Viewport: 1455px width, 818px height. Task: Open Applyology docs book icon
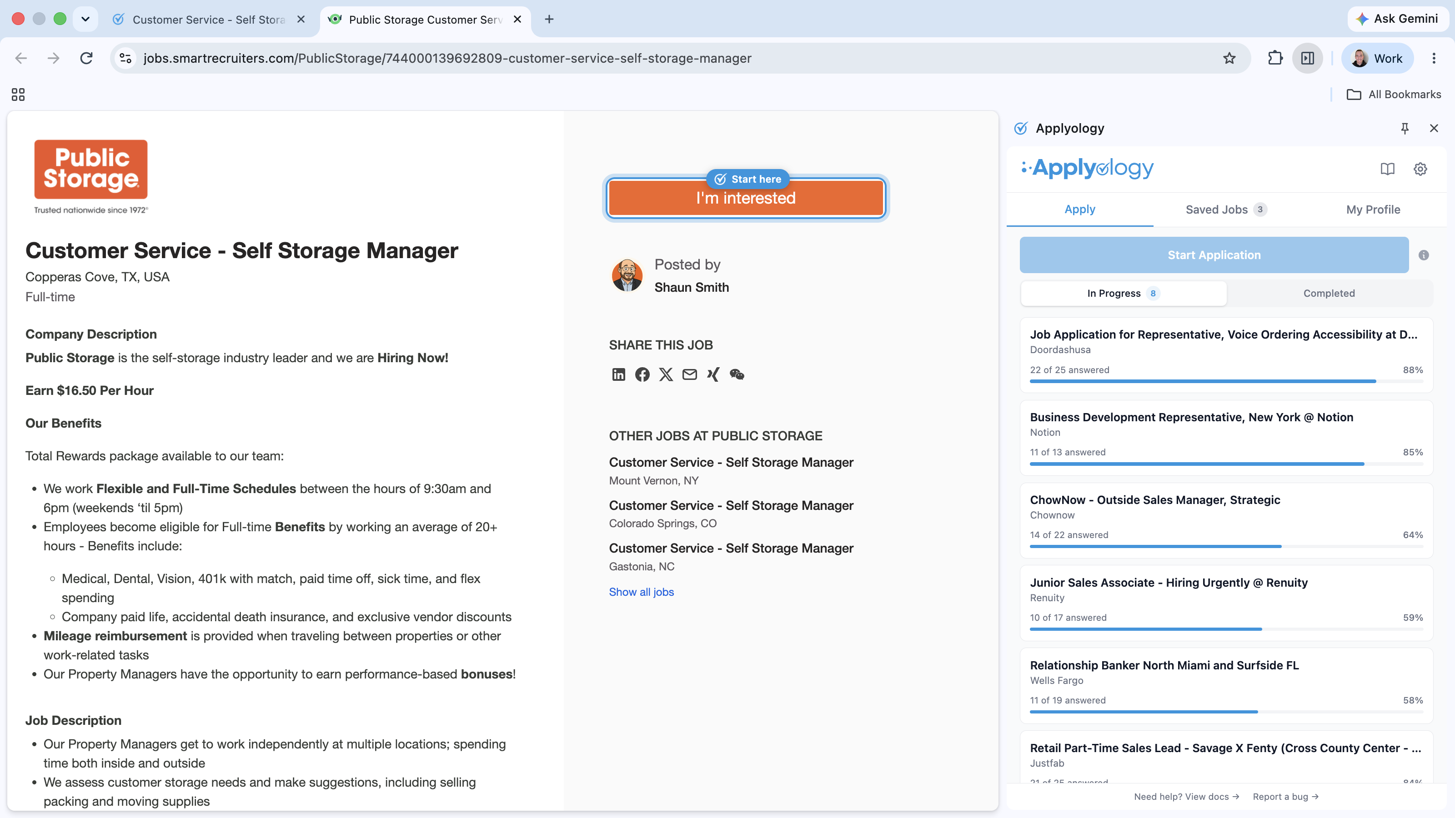click(x=1387, y=169)
